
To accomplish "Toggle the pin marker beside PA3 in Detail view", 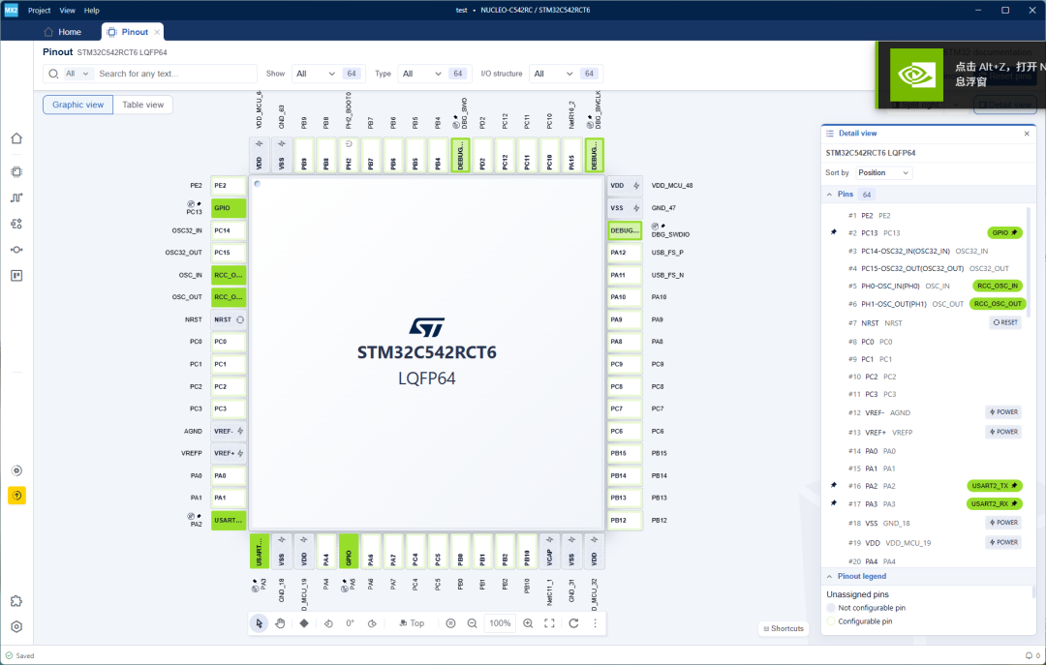I will (x=834, y=503).
